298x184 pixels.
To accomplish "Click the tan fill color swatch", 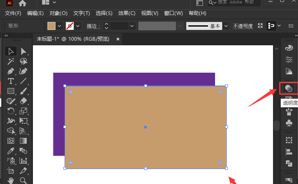I will pos(52,26).
